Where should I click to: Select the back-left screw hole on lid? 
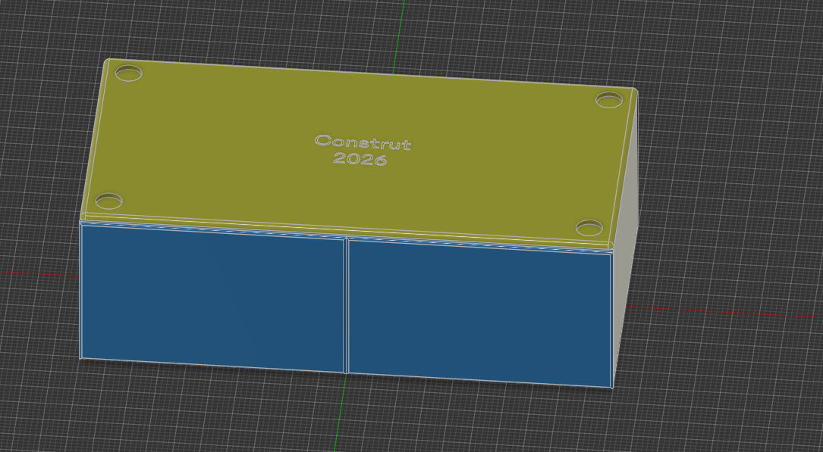click(129, 73)
